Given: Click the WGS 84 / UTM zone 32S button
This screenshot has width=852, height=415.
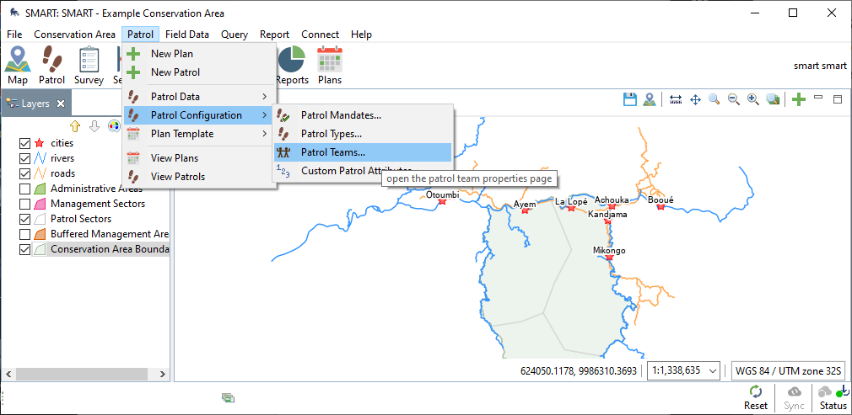Looking at the screenshot, I should (786, 370).
